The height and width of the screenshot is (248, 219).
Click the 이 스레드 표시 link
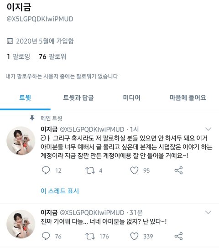[60, 191]
